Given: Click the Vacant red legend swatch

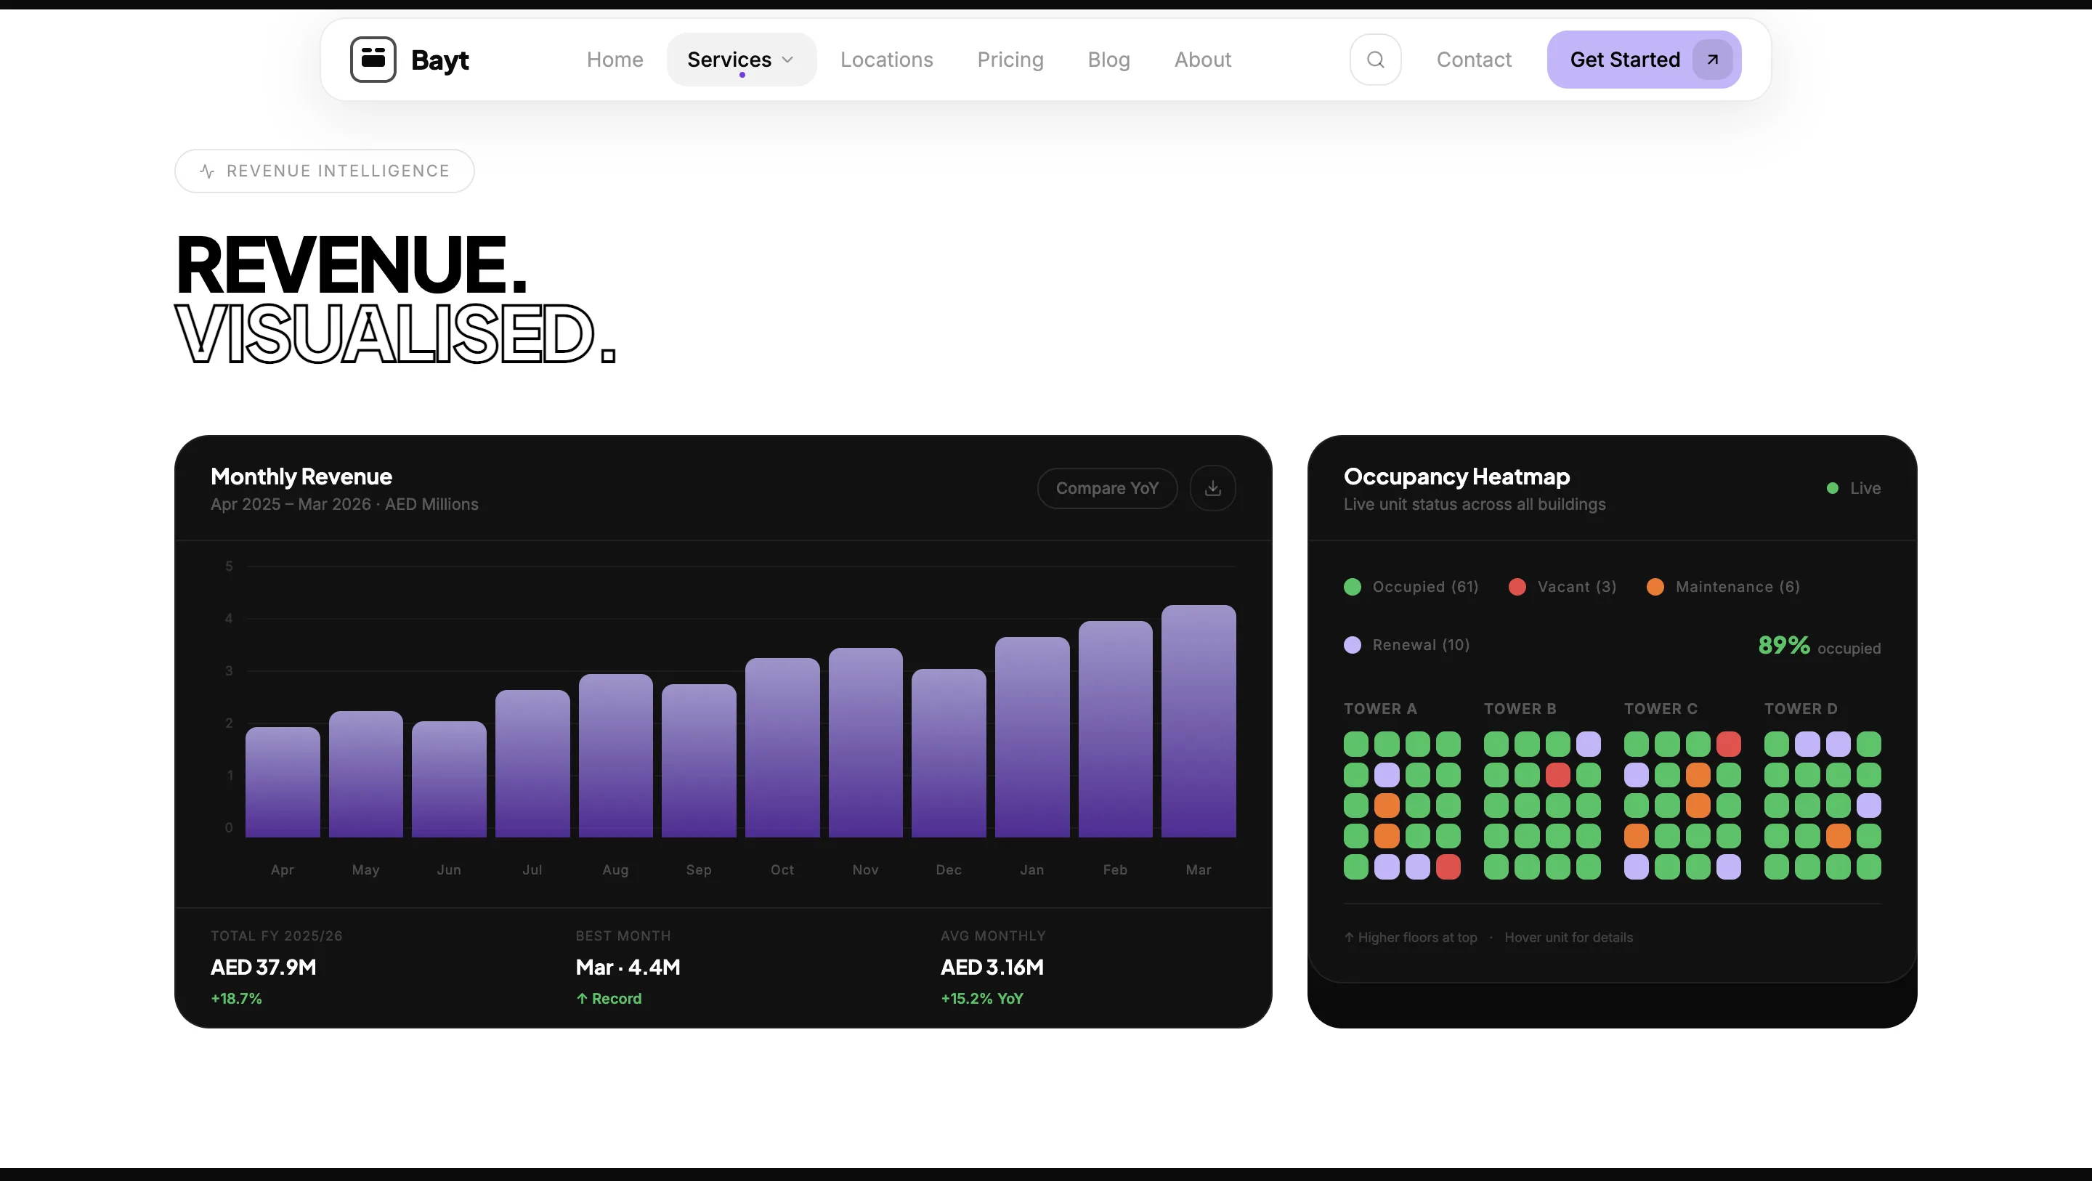Looking at the screenshot, I should 1516,586.
